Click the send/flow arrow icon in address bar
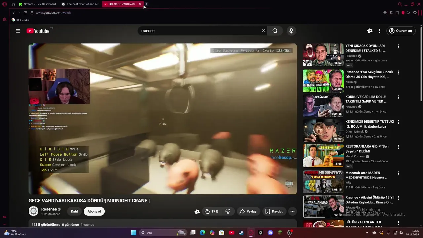Image resolution: width=423 pixels, height=238 pixels. coord(409,13)
